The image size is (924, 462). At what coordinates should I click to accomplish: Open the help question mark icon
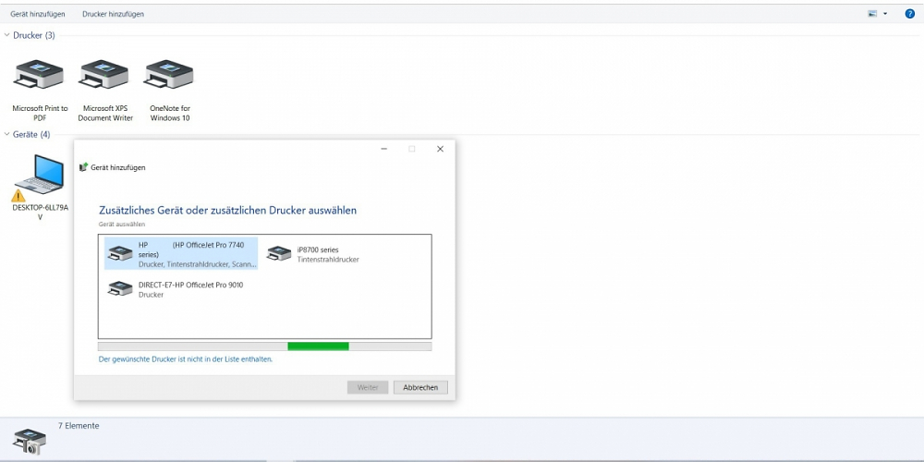coord(909,14)
